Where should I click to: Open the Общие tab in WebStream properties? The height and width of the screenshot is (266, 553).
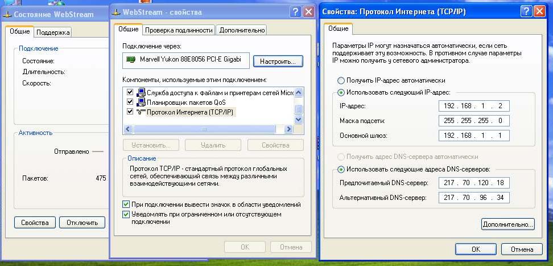[x=129, y=29]
